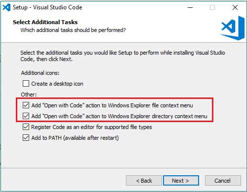Click the "Register Code as an editor" label
The width and height of the screenshot is (247, 192).
[x=91, y=127]
